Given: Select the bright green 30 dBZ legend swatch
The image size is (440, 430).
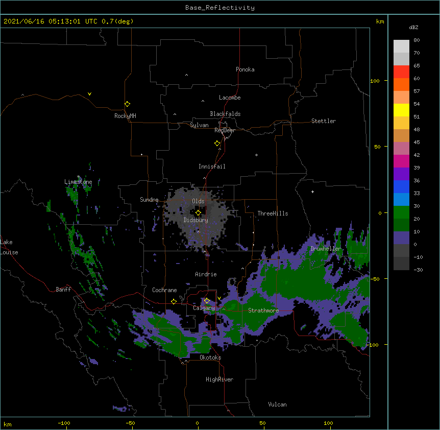Looking at the screenshot, I should tap(401, 212).
